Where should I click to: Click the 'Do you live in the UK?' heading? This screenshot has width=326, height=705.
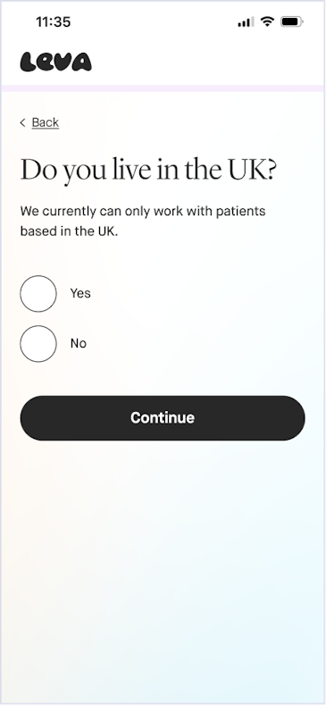tap(148, 171)
